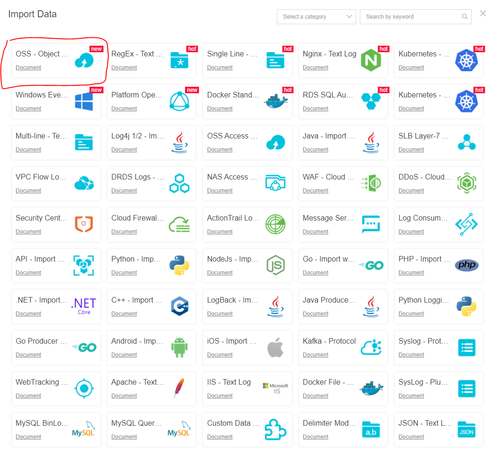
Task: Click the ActionTrail radar icon
Action: pyautogui.click(x=275, y=224)
